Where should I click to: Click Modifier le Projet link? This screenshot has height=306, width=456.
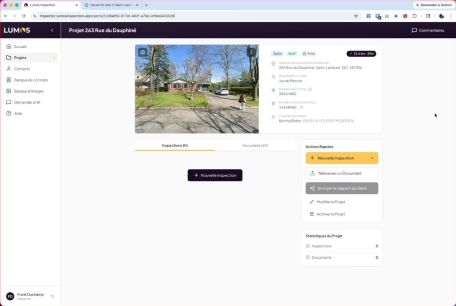(x=331, y=202)
